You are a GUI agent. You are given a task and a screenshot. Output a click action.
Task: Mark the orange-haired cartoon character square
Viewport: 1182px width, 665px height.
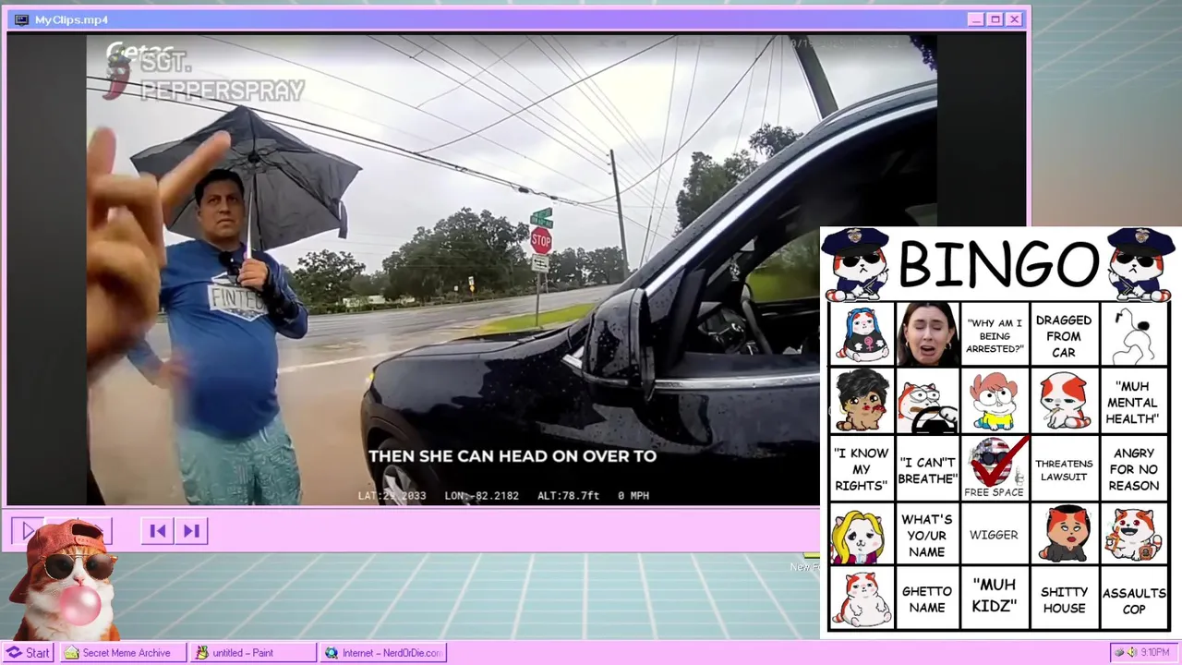point(995,401)
